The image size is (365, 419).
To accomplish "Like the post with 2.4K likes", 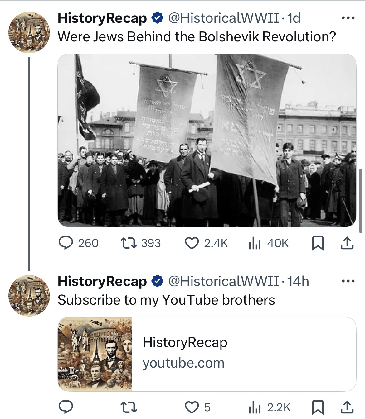I will pyautogui.click(x=207, y=243).
